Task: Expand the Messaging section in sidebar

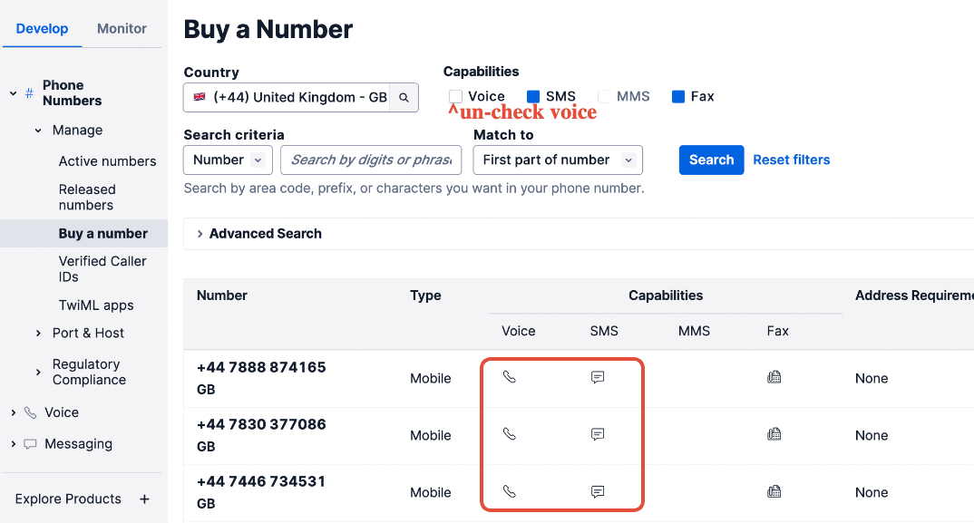Action: coord(78,444)
